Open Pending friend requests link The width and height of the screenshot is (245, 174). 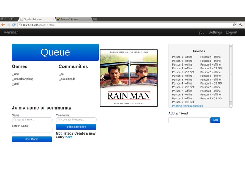188,106
